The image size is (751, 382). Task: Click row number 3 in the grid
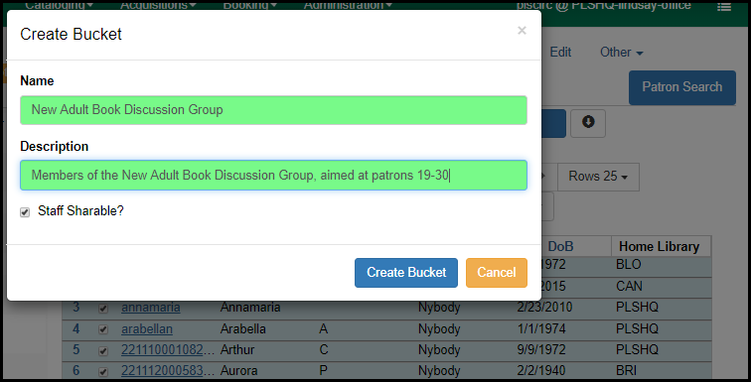[76, 308]
